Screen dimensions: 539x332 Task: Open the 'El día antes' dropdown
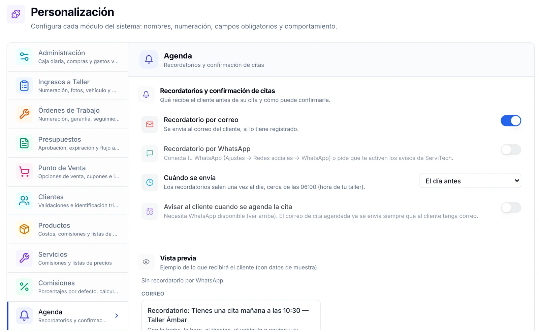pos(470,181)
